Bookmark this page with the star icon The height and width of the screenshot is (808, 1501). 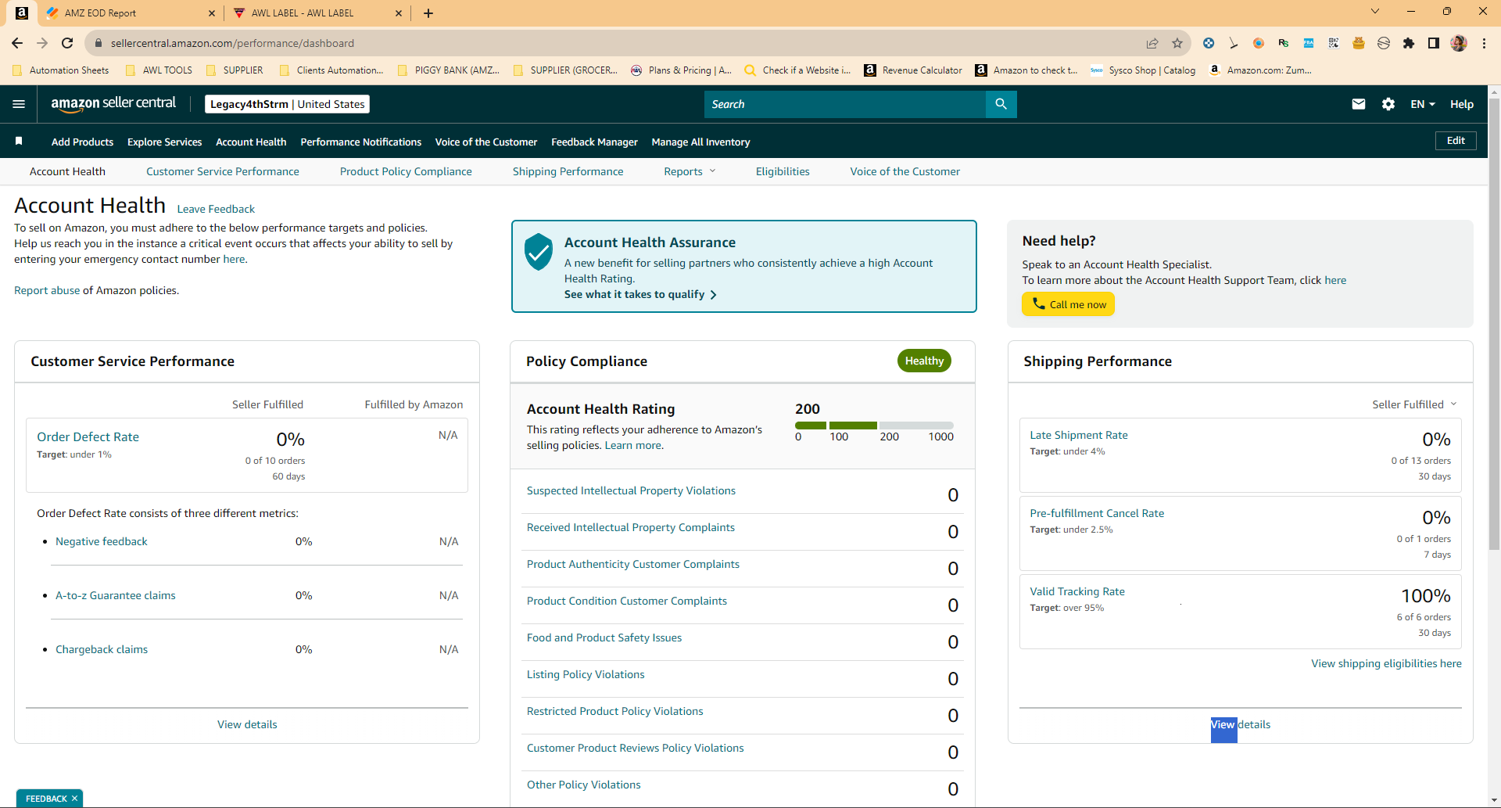[1177, 43]
